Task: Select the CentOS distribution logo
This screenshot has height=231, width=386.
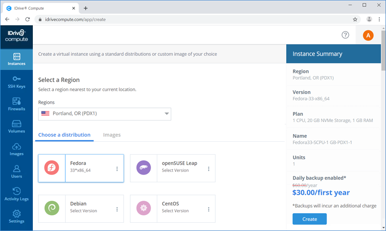Action: pos(143,208)
